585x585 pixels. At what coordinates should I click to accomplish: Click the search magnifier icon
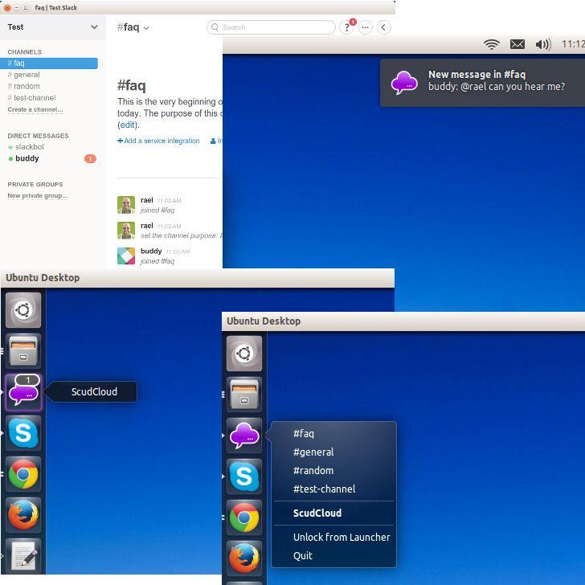coord(215,27)
